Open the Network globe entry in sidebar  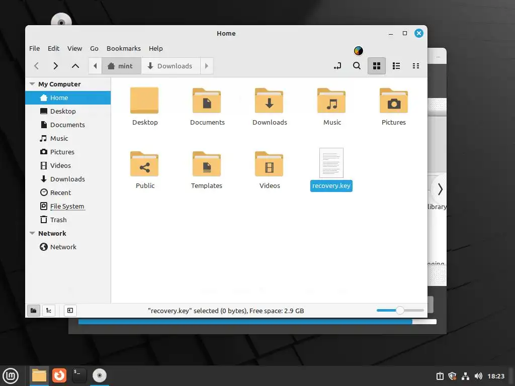pyautogui.click(x=68, y=247)
